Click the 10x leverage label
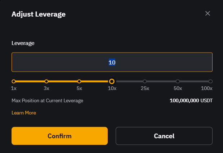 tap(112, 88)
